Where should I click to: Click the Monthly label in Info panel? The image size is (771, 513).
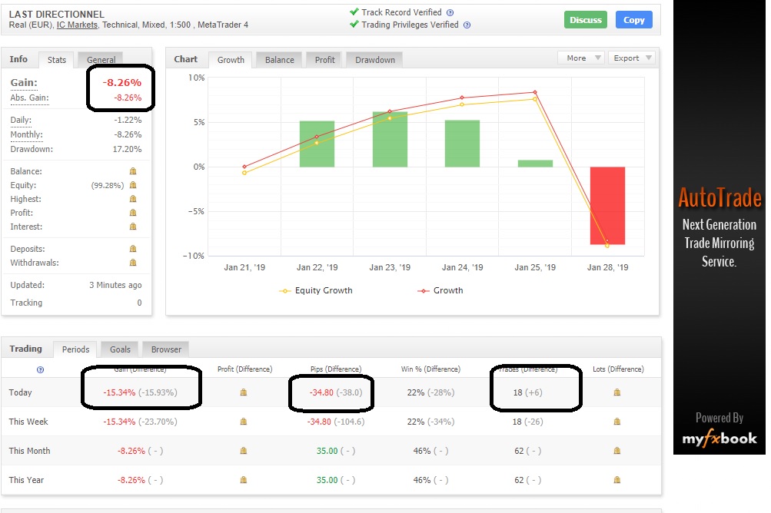[x=27, y=134]
